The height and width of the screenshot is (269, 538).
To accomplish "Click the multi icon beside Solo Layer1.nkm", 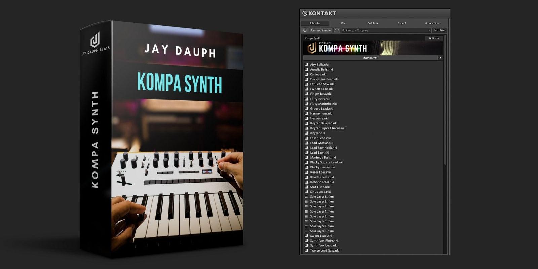I will tap(306, 197).
